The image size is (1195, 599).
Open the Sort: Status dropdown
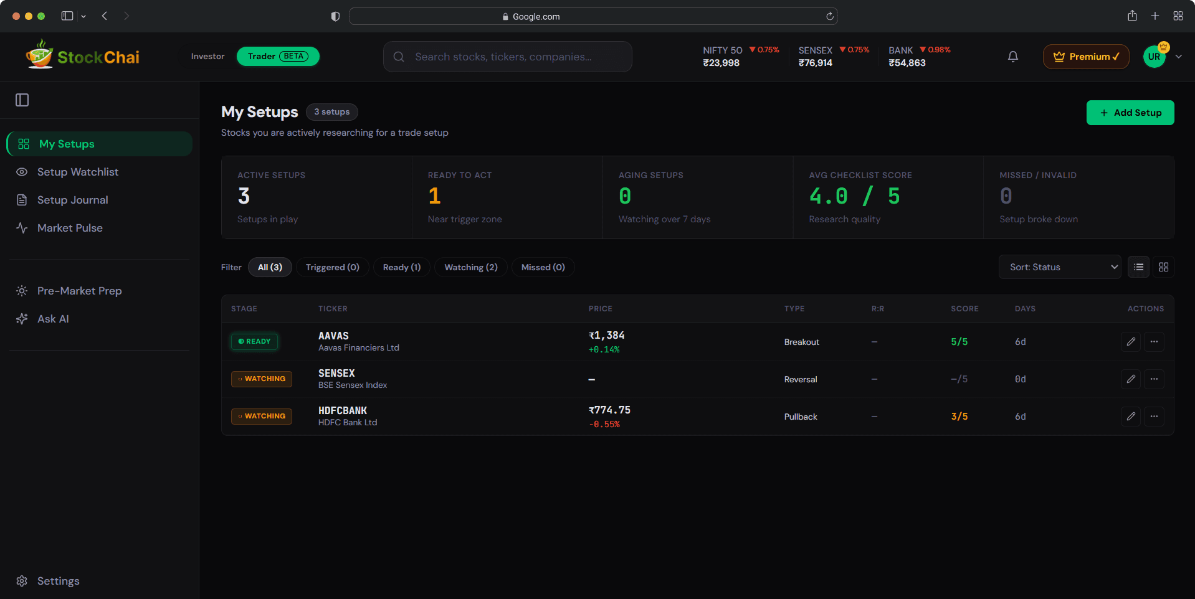[x=1060, y=267]
